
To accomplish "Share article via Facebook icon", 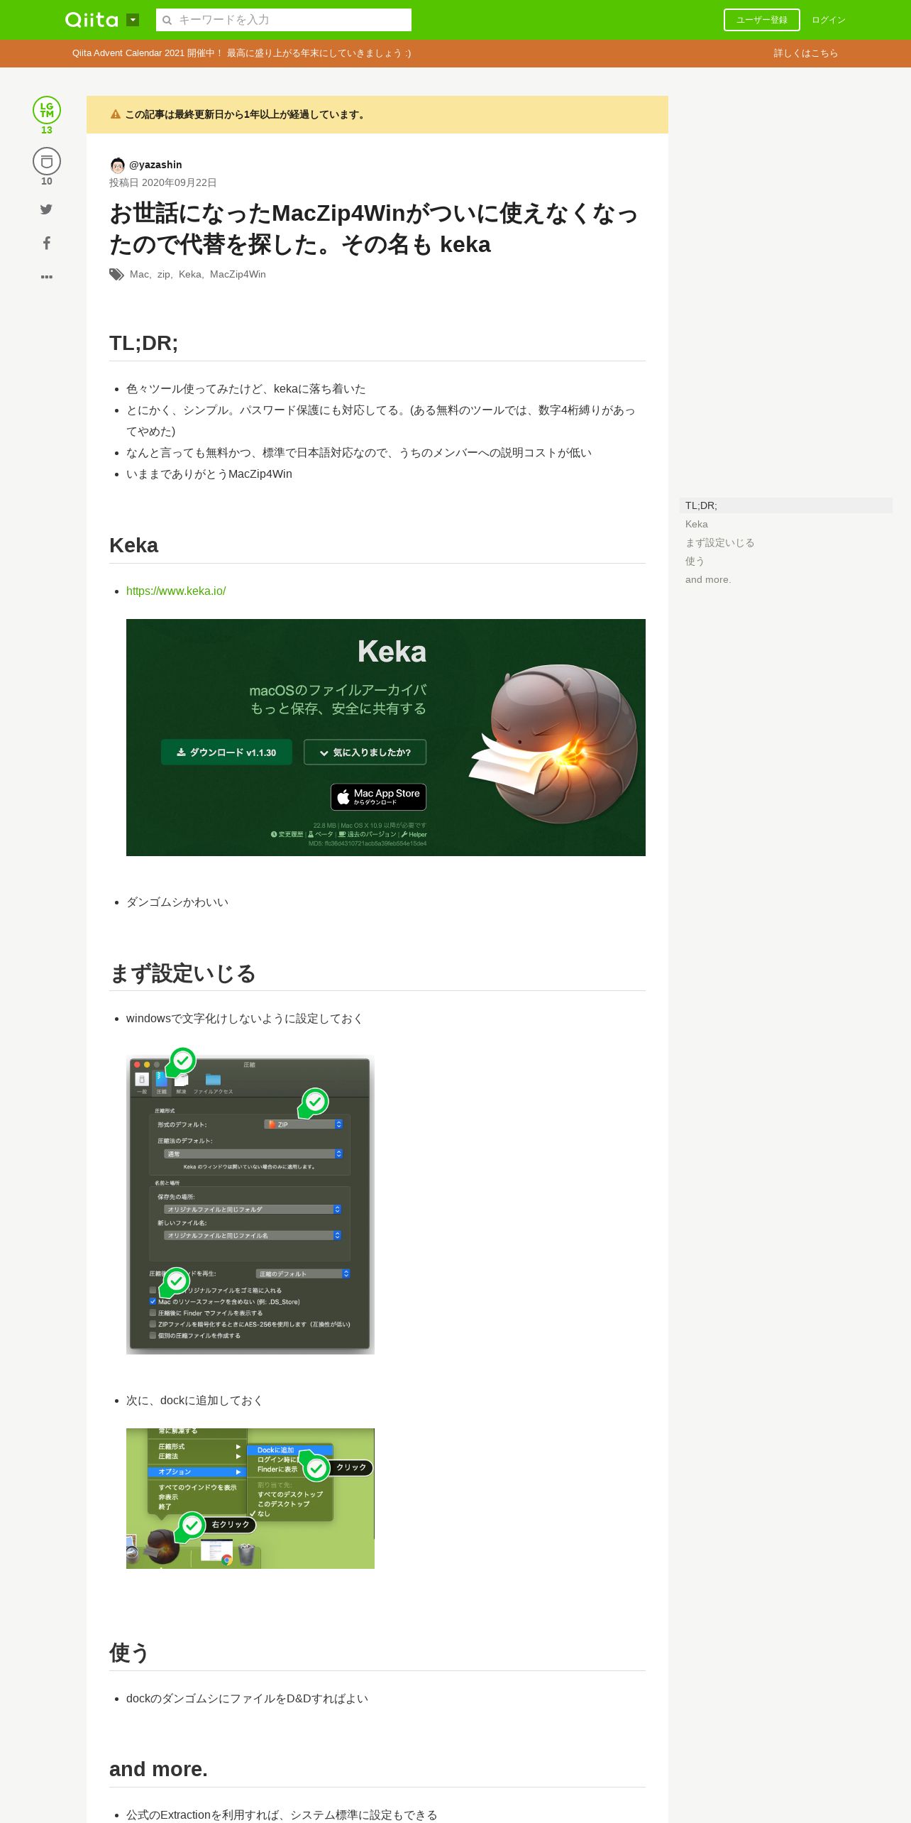I will (46, 243).
